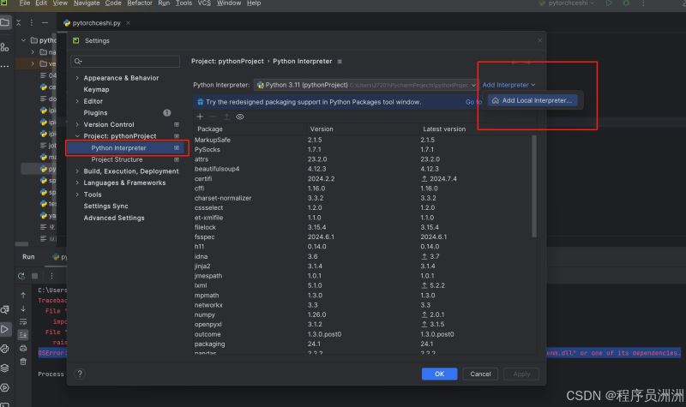Viewport: 686px width, 407px height.
Task: Click the Package column header
Action: point(210,129)
